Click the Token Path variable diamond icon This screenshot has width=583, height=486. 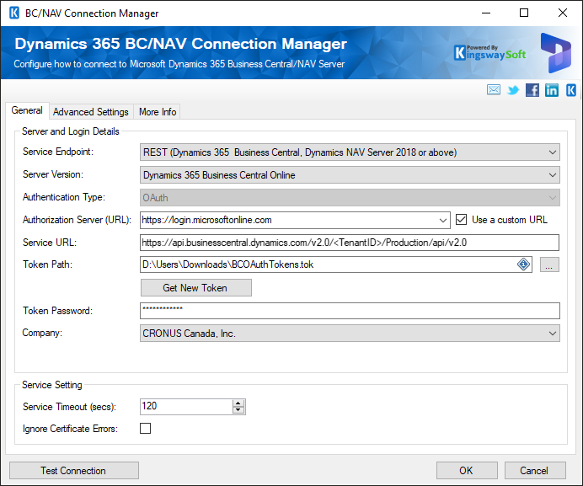[x=523, y=264]
